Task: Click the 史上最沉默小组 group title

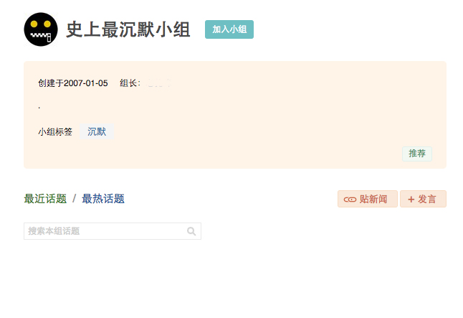Action: pos(128,29)
